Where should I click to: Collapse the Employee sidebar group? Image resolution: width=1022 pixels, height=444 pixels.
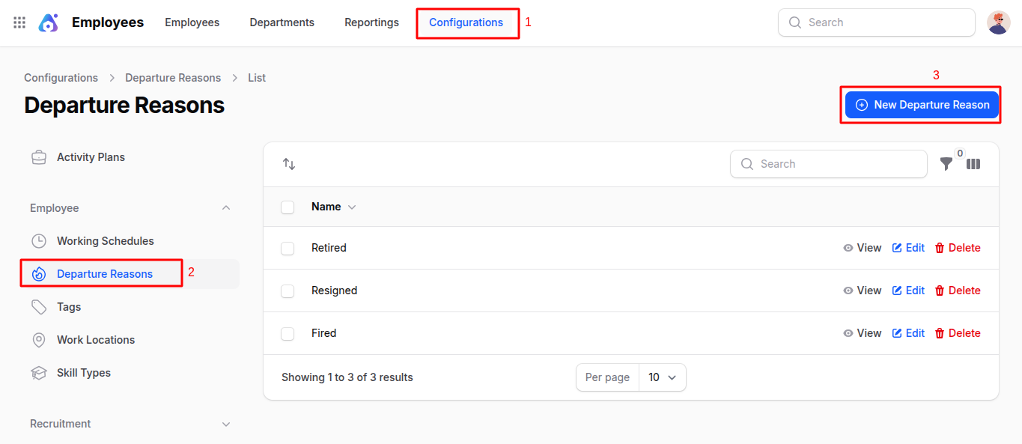click(226, 208)
